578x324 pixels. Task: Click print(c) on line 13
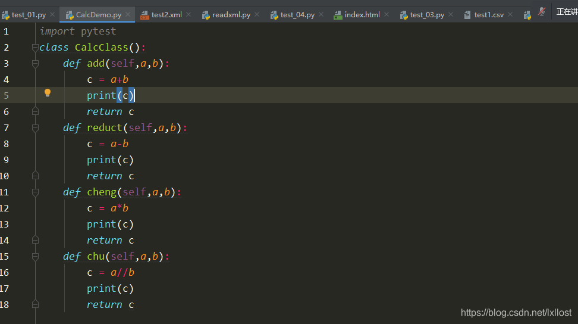[110, 225]
